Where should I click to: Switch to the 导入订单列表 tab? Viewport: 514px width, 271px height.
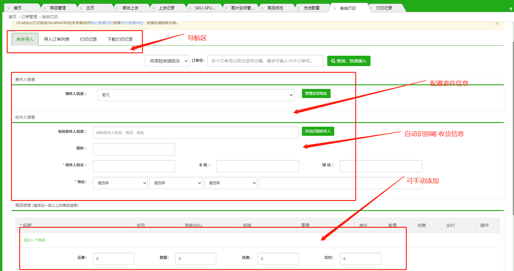tap(57, 39)
